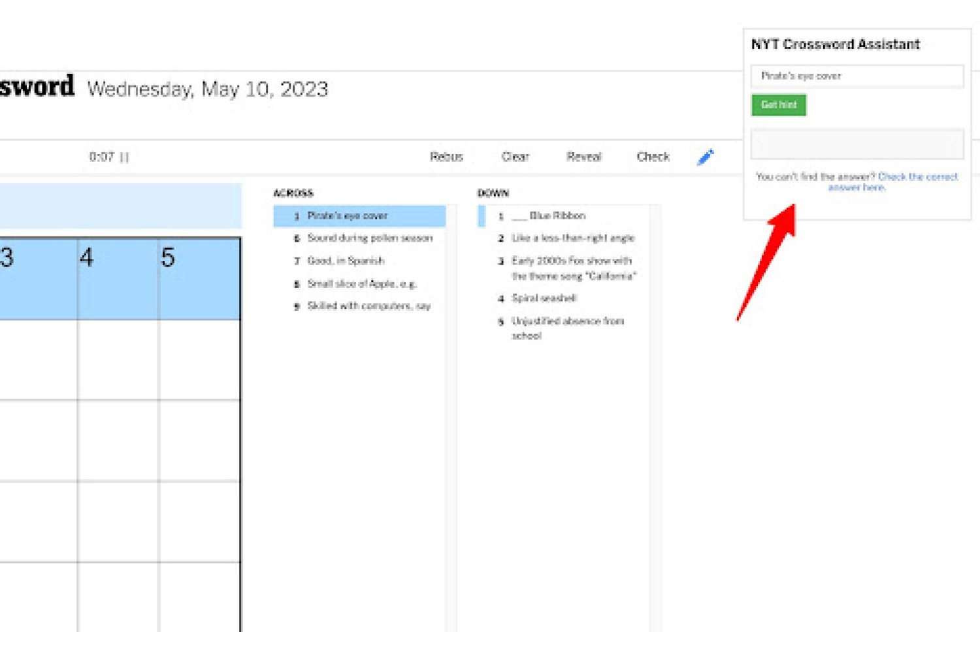Click the cell directly below cell 5

pos(199,359)
